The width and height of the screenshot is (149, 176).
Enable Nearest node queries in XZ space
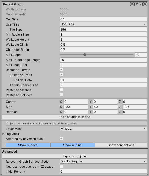point(61,166)
